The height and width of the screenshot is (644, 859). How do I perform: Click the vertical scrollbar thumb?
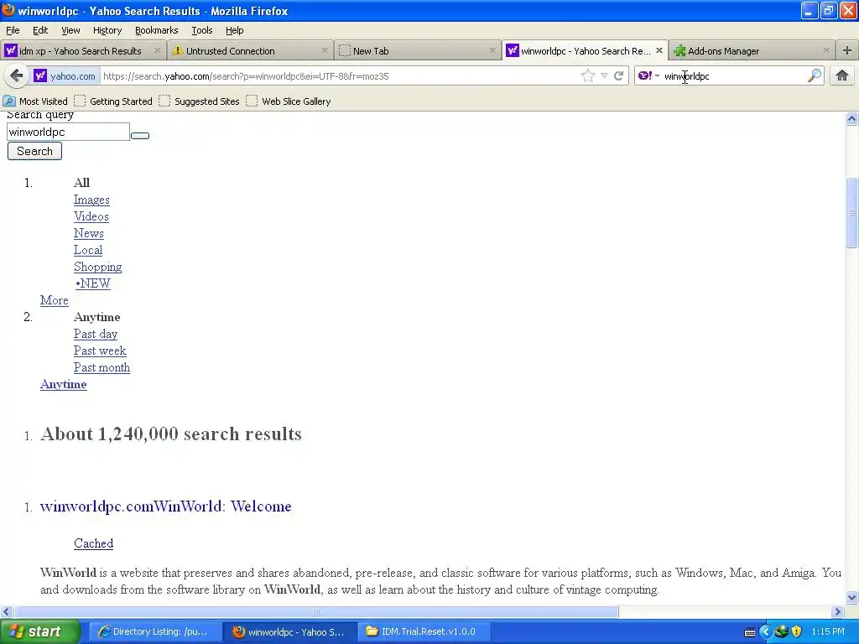[x=852, y=212]
